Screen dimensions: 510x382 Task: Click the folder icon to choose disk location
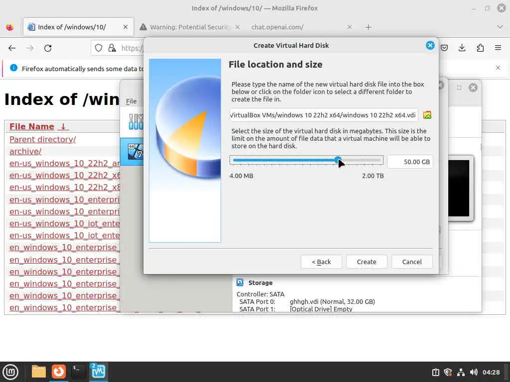[x=427, y=115]
